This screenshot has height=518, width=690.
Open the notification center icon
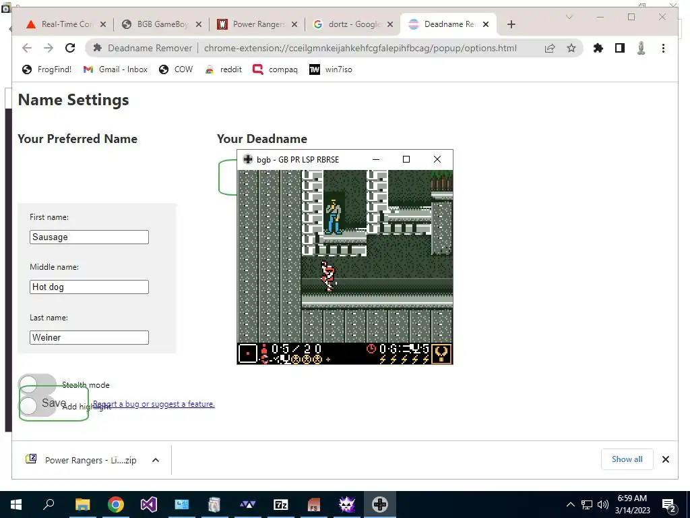coord(669,505)
